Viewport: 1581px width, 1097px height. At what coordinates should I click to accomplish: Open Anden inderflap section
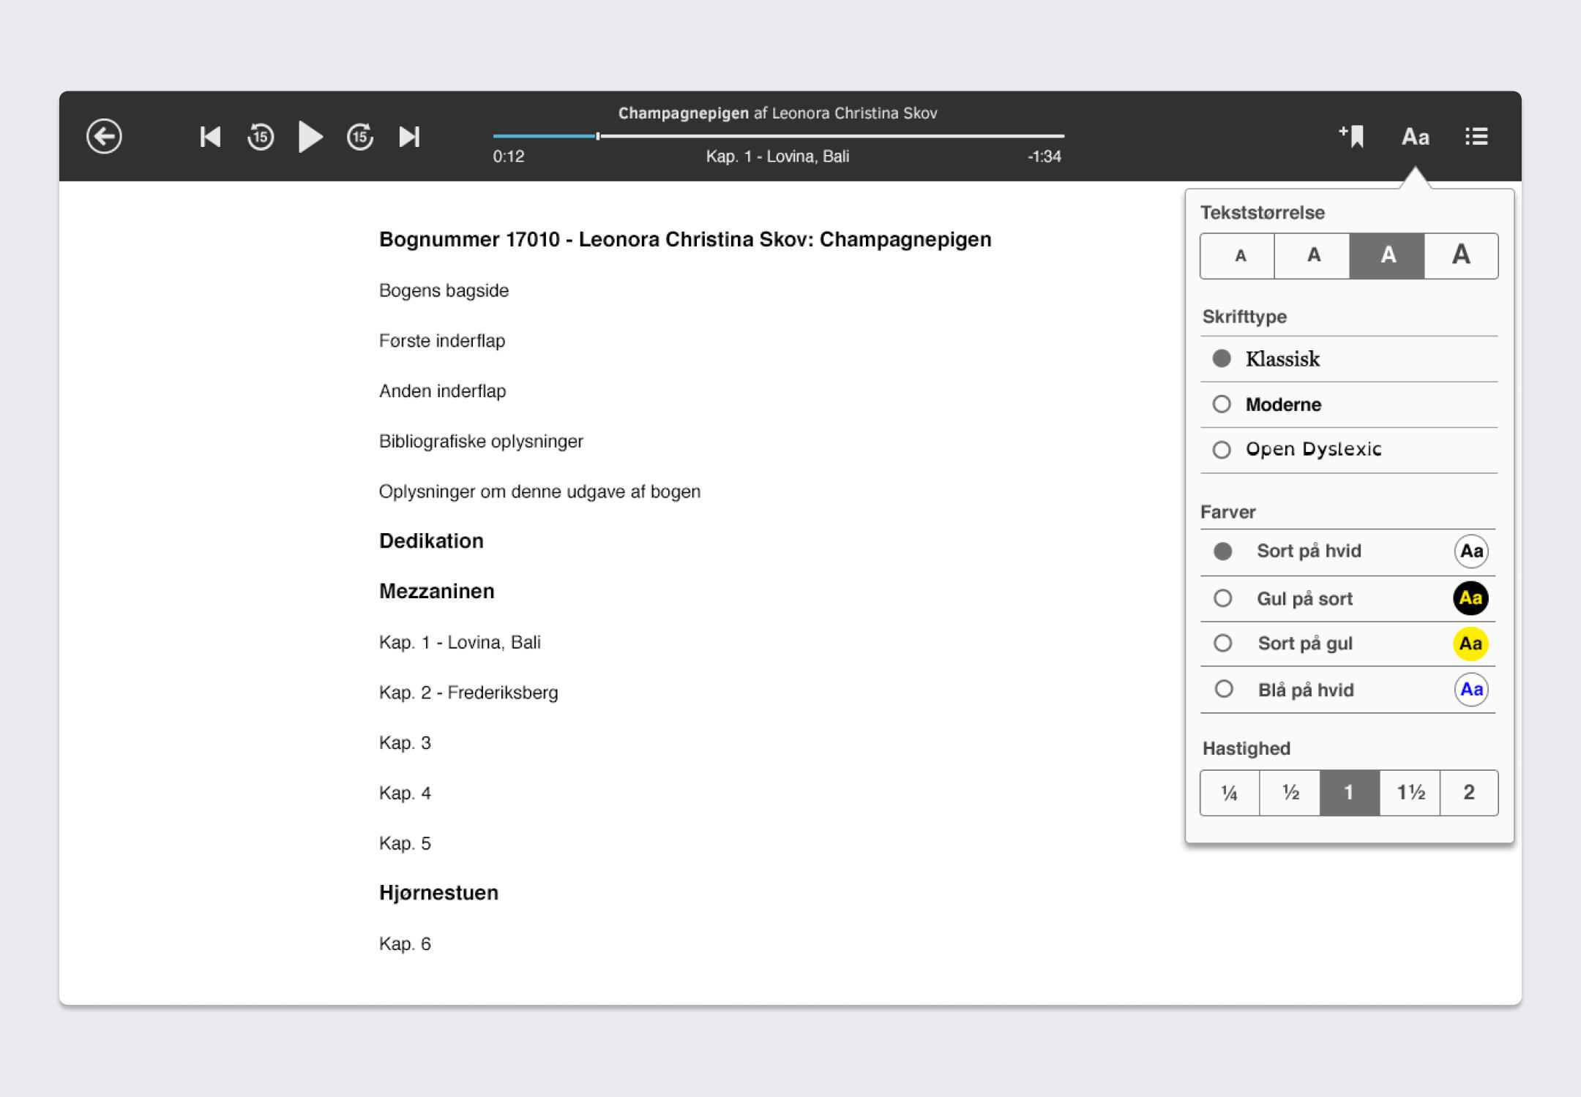coord(442,391)
